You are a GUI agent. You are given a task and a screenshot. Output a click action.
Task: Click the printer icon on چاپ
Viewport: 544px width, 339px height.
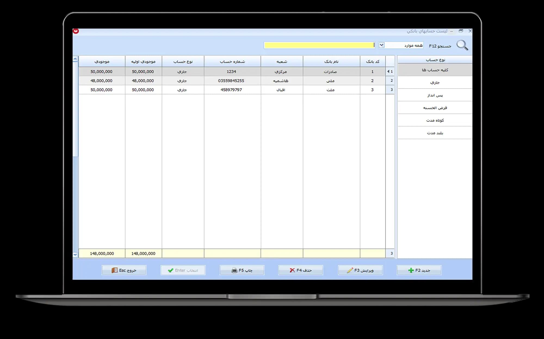click(x=234, y=270)
